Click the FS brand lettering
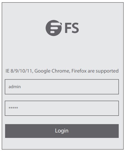This screenshot has height=152, width=125. 72,28
